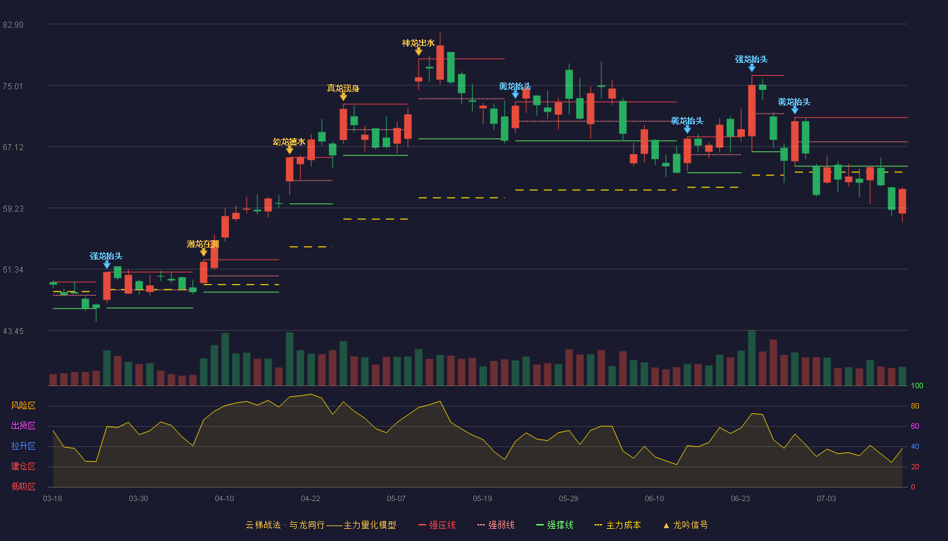Click the blue 40 indicator scale value

pos(915,446)
